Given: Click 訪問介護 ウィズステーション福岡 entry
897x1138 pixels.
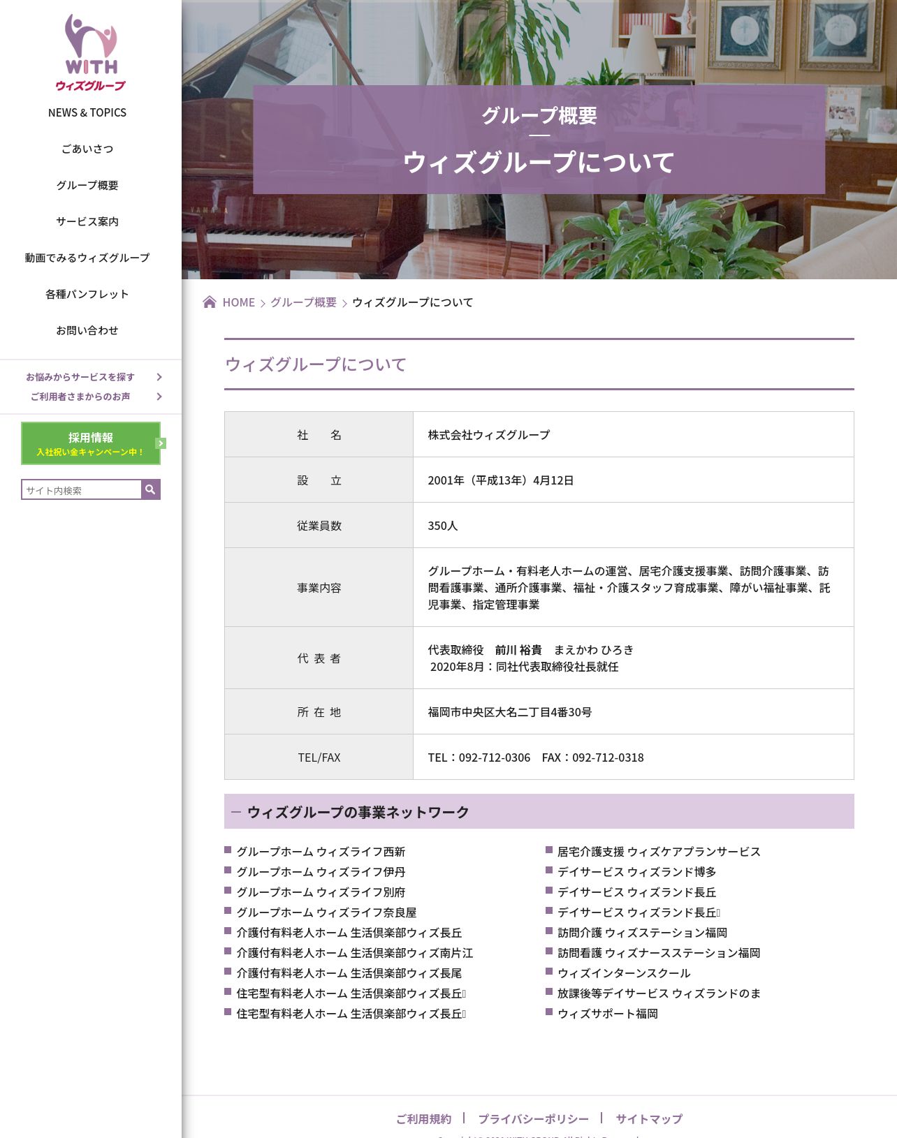Looking at the screenshot, I should coord(642,933).
